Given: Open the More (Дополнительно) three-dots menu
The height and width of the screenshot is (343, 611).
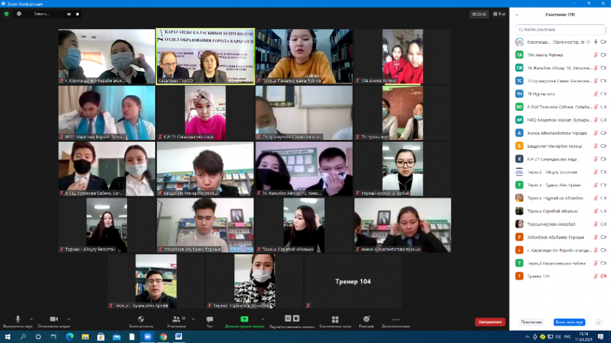Looking at the screenshot, I should pyautogui.click(x=395, y=320).
